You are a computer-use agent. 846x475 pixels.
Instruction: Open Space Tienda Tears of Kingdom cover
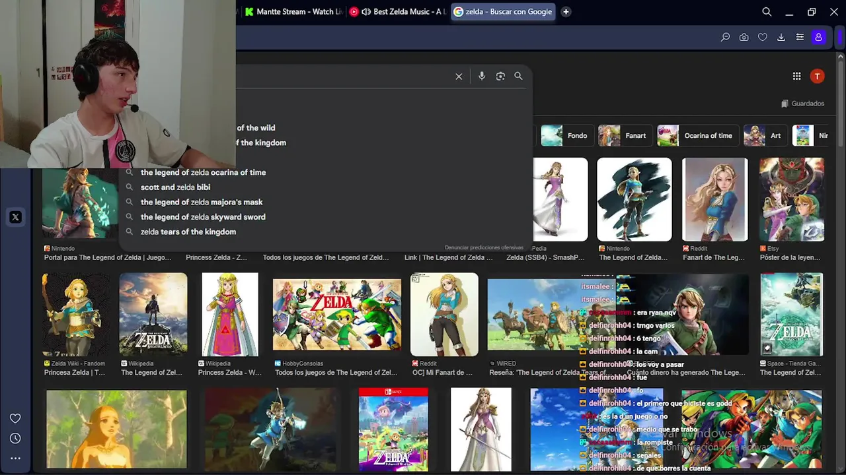coord(792,315)
